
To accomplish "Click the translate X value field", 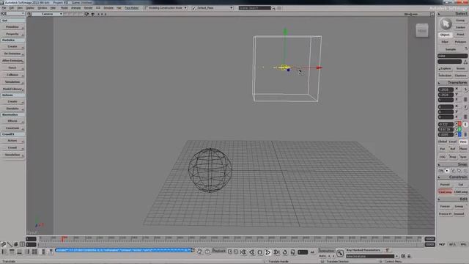I will click(x=446, y=124).
